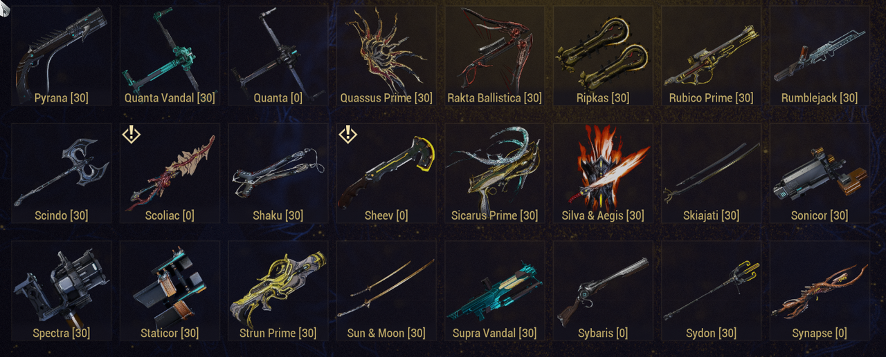Click the Quanta Vandal weapon icon
The image size is (886, 357).
(x=170, y=56)
